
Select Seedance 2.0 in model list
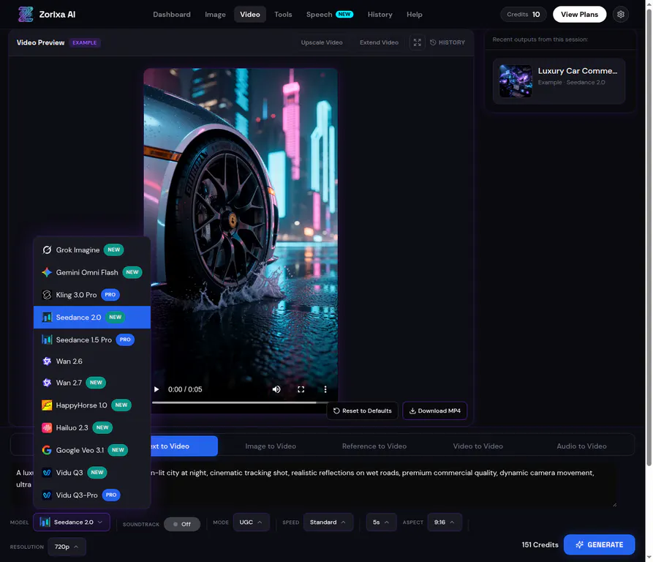[92, 318]
